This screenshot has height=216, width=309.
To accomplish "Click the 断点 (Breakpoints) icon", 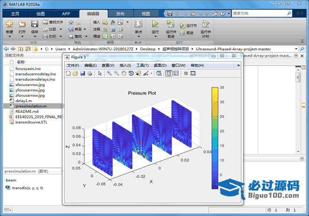I will tap(139, 24).
